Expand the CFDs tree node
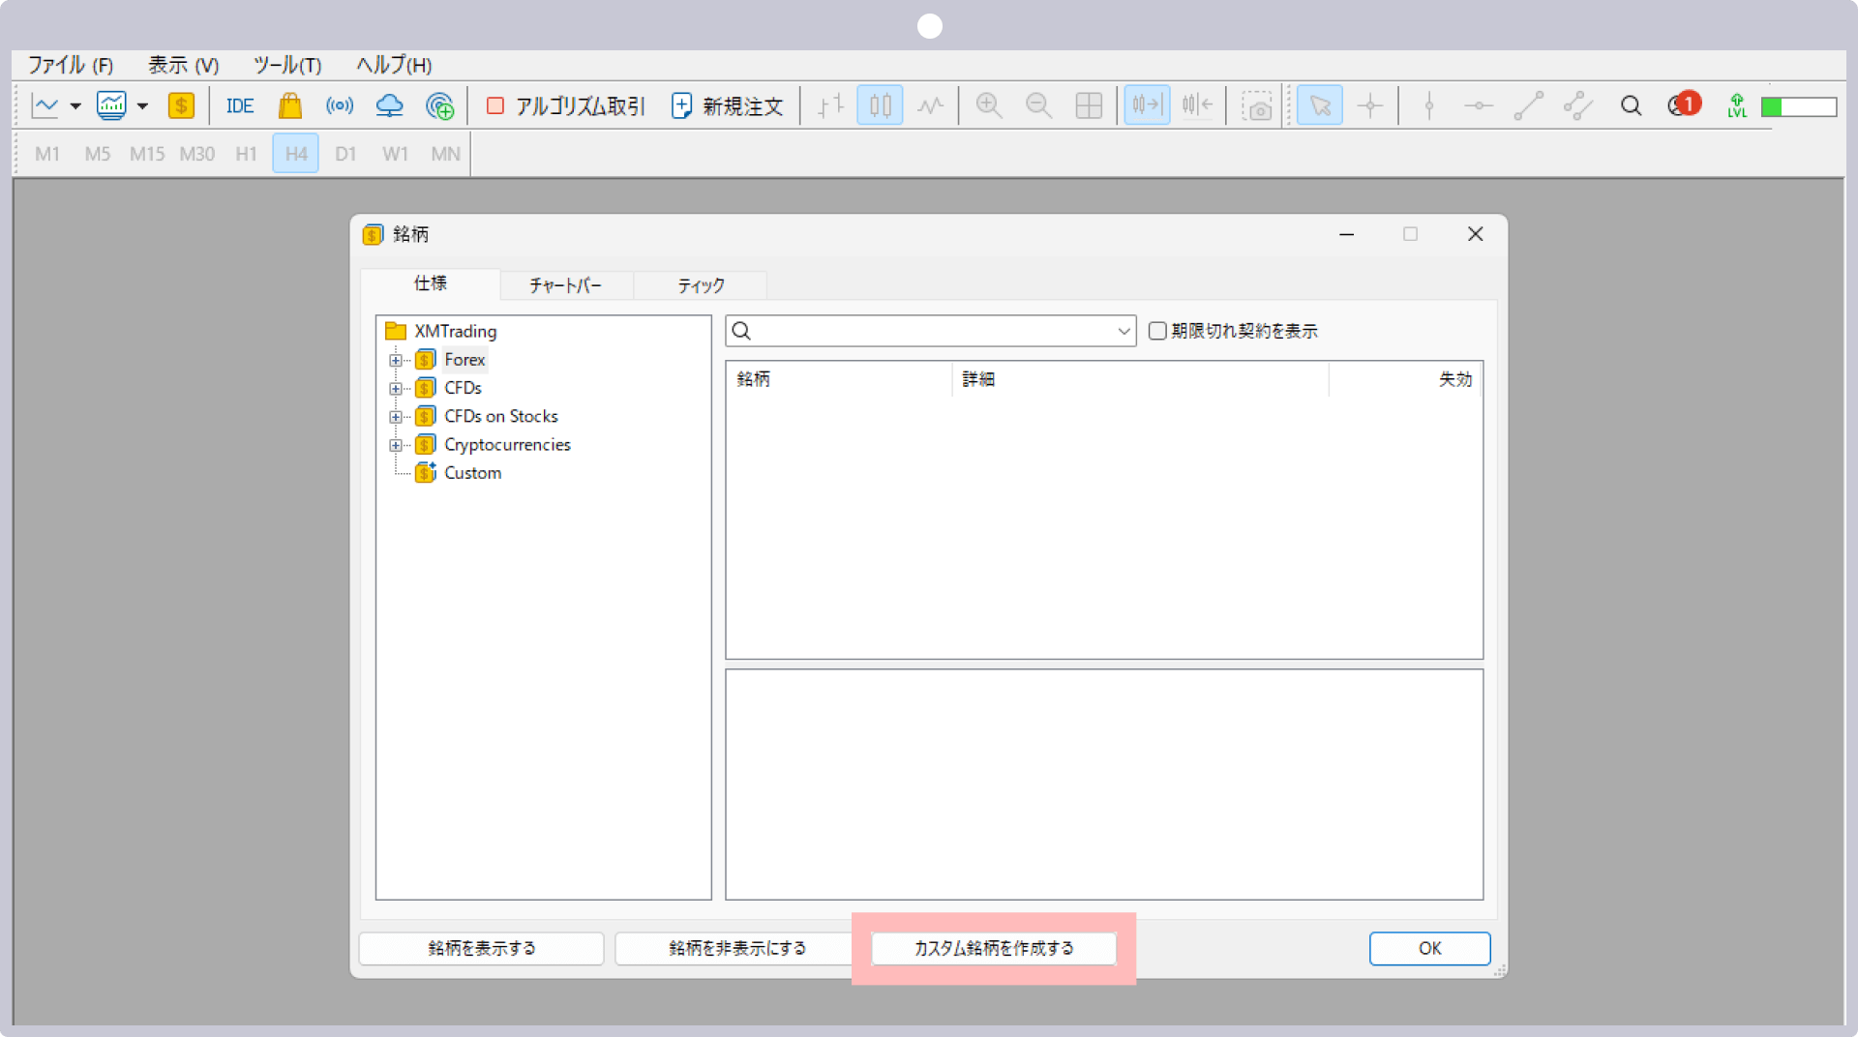1858x1037 pixels. (396, 388)
